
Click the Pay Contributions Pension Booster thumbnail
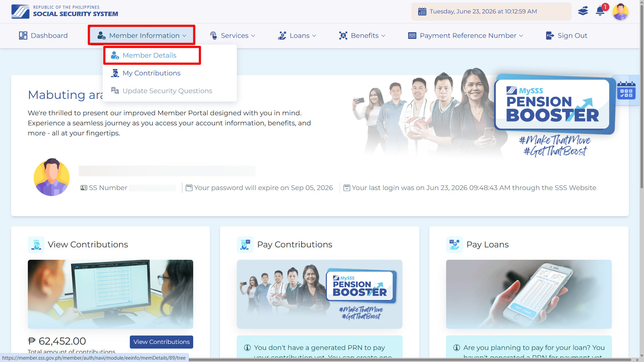pos(320,294)
